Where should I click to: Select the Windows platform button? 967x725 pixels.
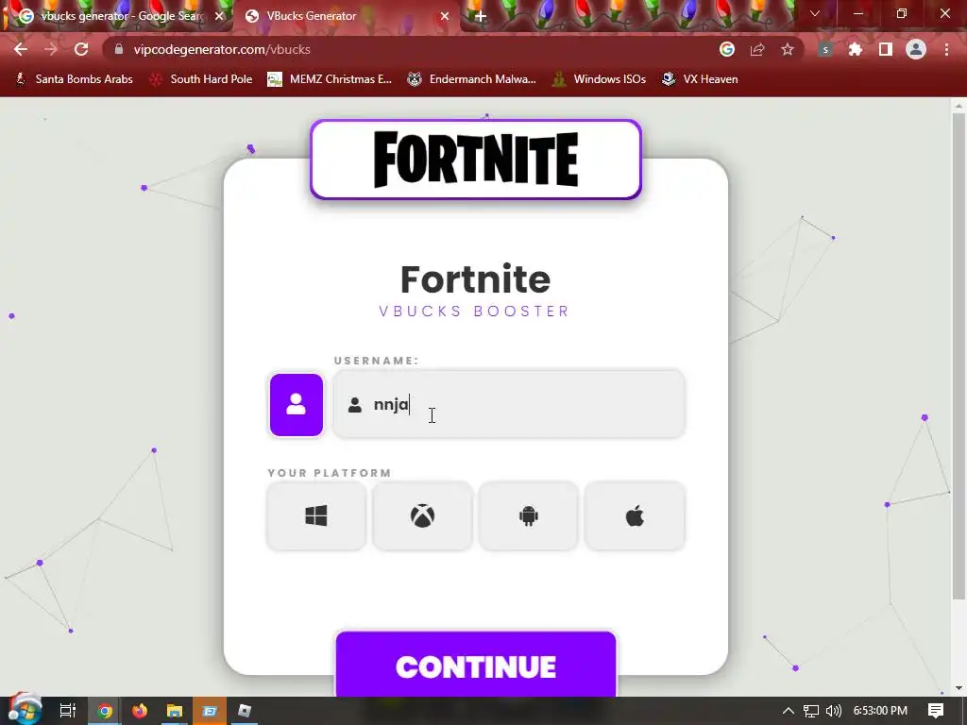(x=316, y=515)
